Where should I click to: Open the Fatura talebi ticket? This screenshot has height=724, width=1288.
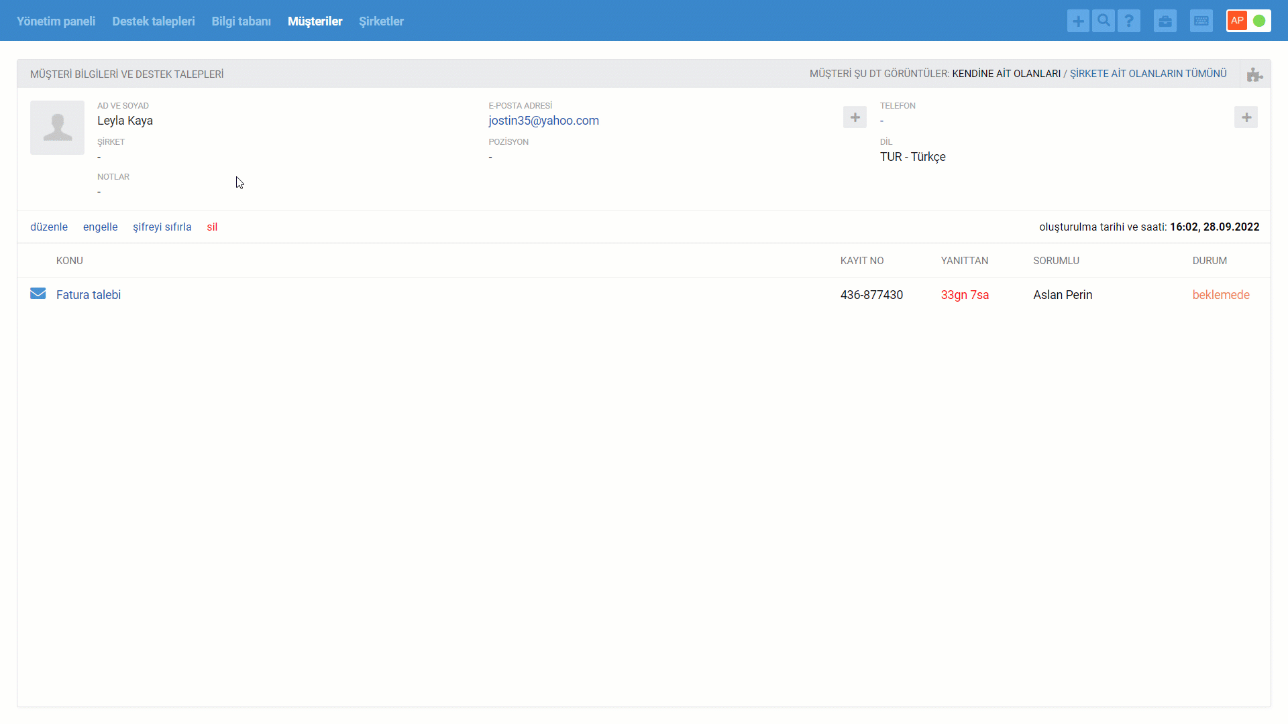click(89, 295)
